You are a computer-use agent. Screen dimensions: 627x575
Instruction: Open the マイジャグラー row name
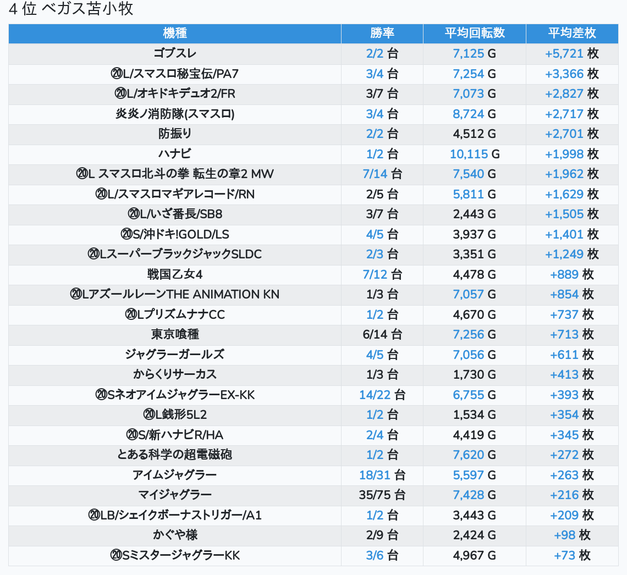coord(175,495)
